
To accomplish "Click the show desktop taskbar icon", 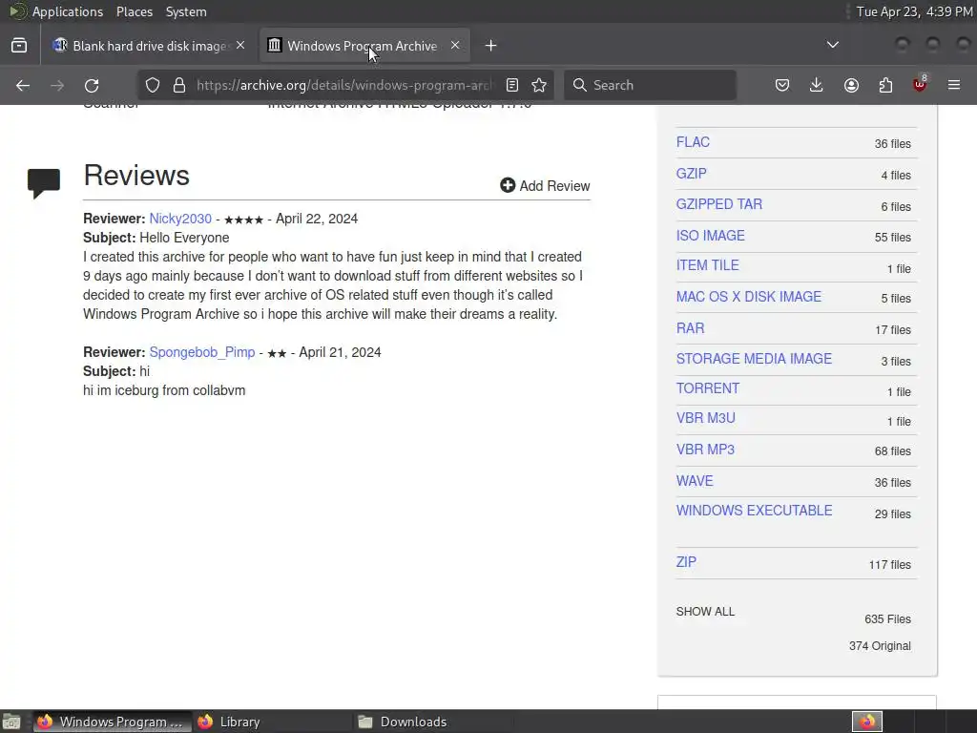I will 11,722.
